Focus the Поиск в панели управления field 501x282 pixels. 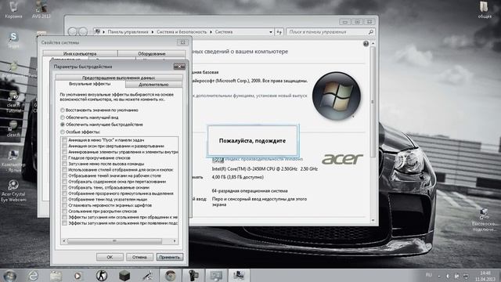[x=330, y=32]
